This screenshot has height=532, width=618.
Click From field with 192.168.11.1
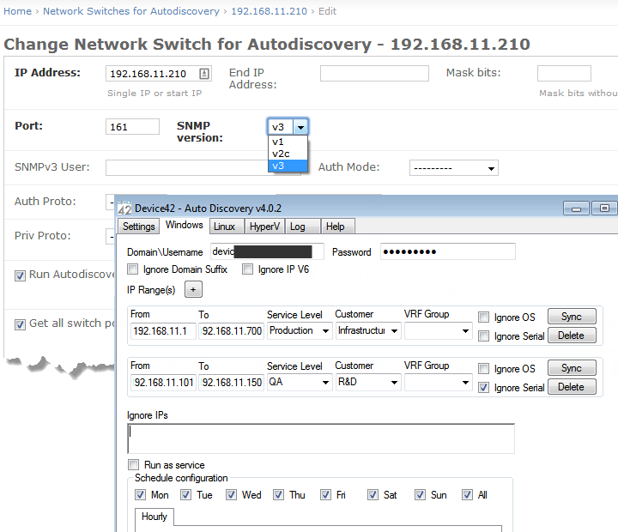point(163,330)
